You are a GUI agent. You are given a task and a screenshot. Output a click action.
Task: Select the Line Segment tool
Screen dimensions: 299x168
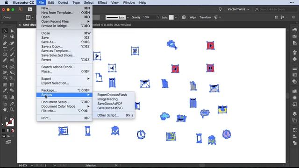click(x=12, y=49)
